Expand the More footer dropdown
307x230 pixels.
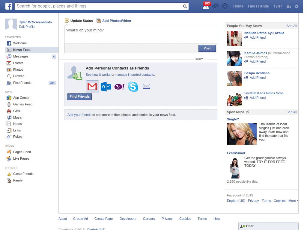pos(293,201)
